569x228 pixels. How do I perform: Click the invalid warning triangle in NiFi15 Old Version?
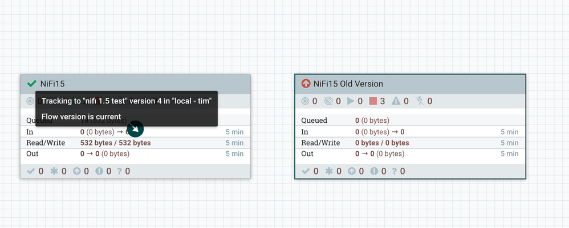396,101
